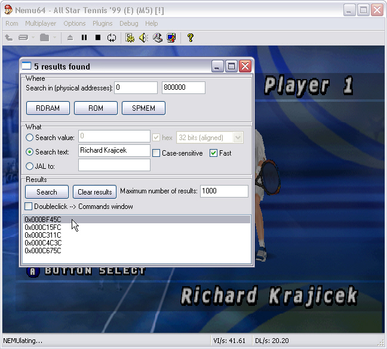Image resolution: width=387 pixels, height=349 pixels.
Task: Open the Help menu
Action: (x=151, y=23)
